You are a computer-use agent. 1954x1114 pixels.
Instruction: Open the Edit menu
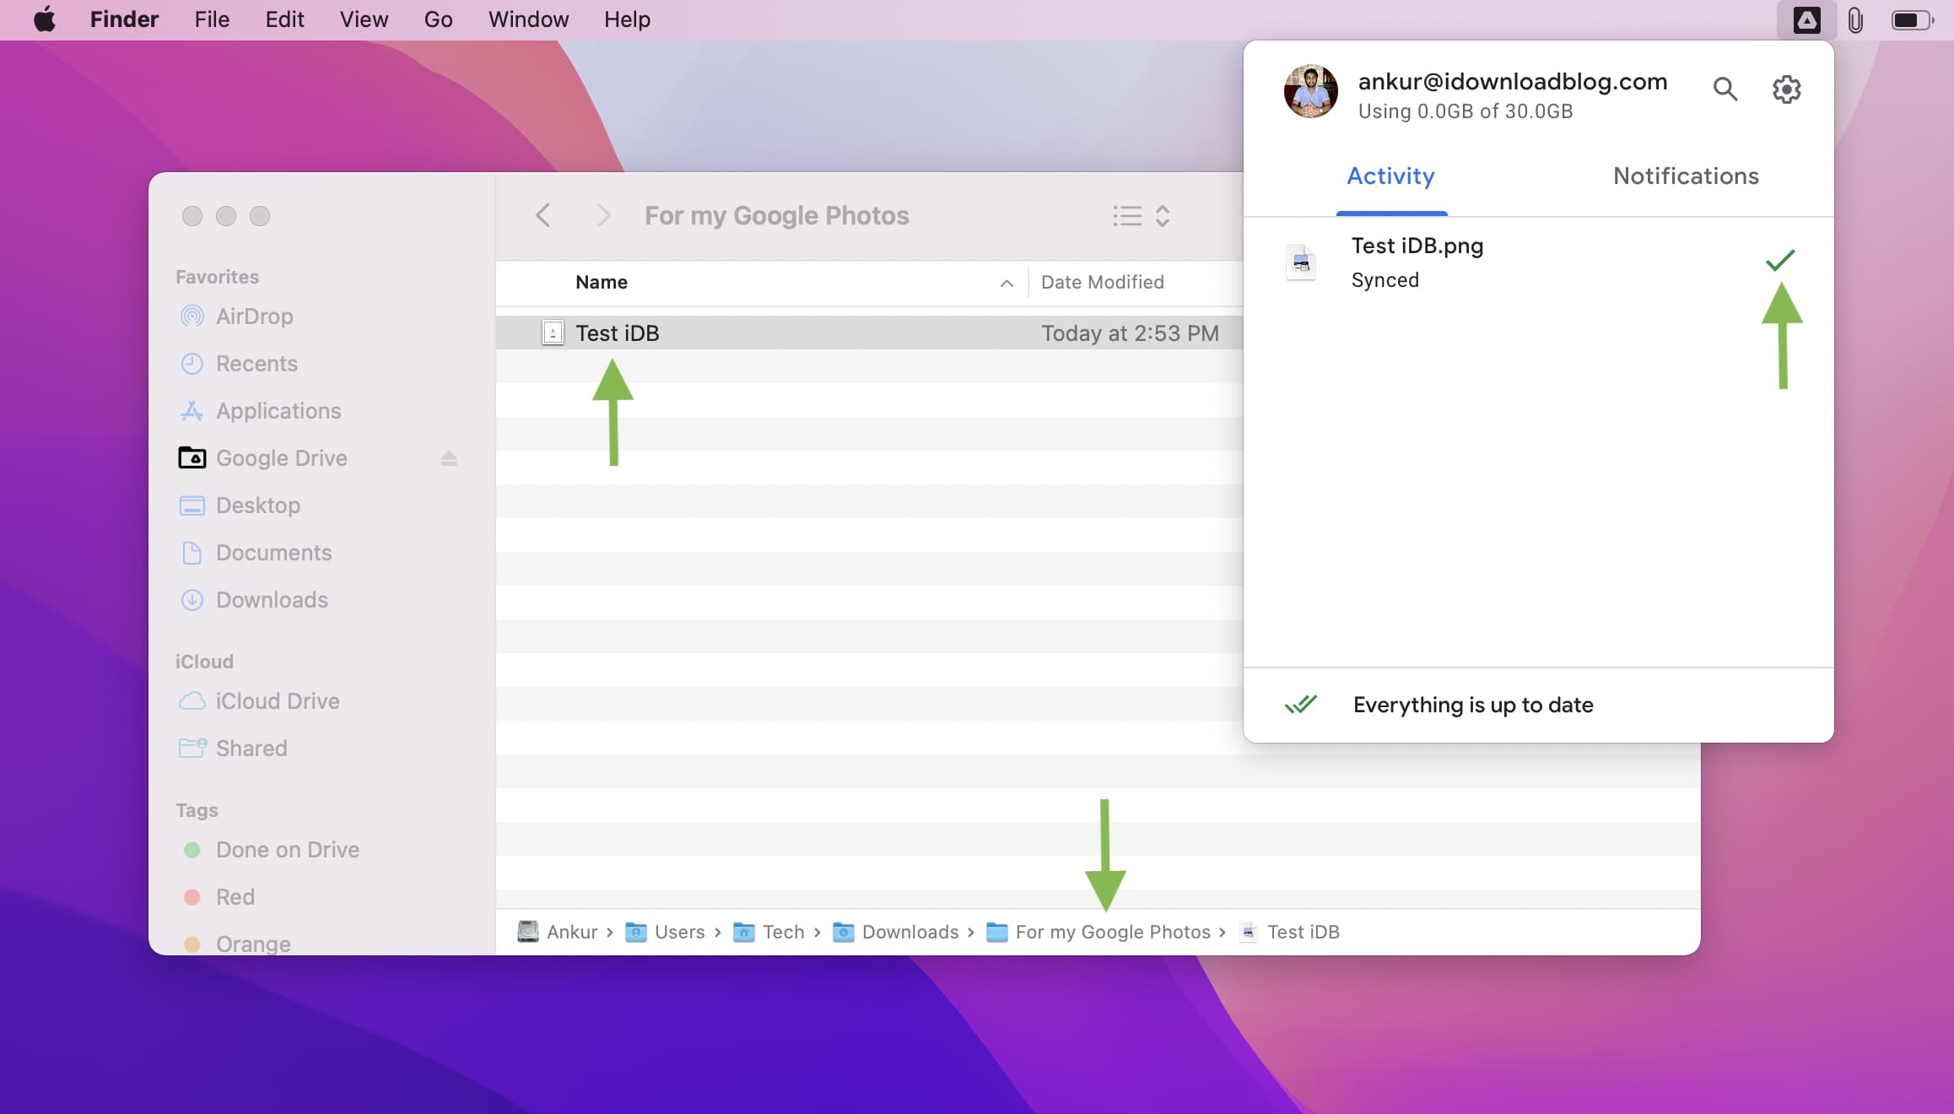(x=284, y=19)
